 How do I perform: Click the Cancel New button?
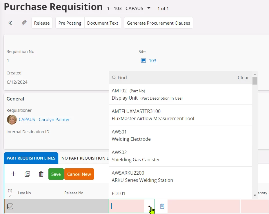coord(79,174)
